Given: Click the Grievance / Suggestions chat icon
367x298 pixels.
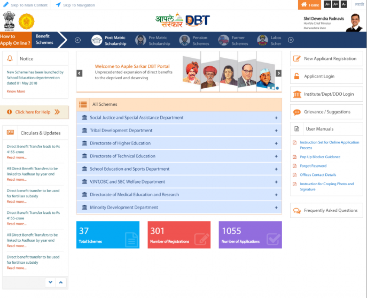Looking at the screenshot, I should coord(297,112).
